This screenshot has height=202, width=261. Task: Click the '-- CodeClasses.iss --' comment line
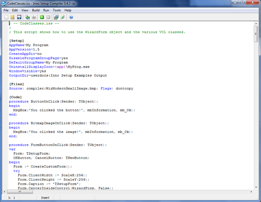34,23
